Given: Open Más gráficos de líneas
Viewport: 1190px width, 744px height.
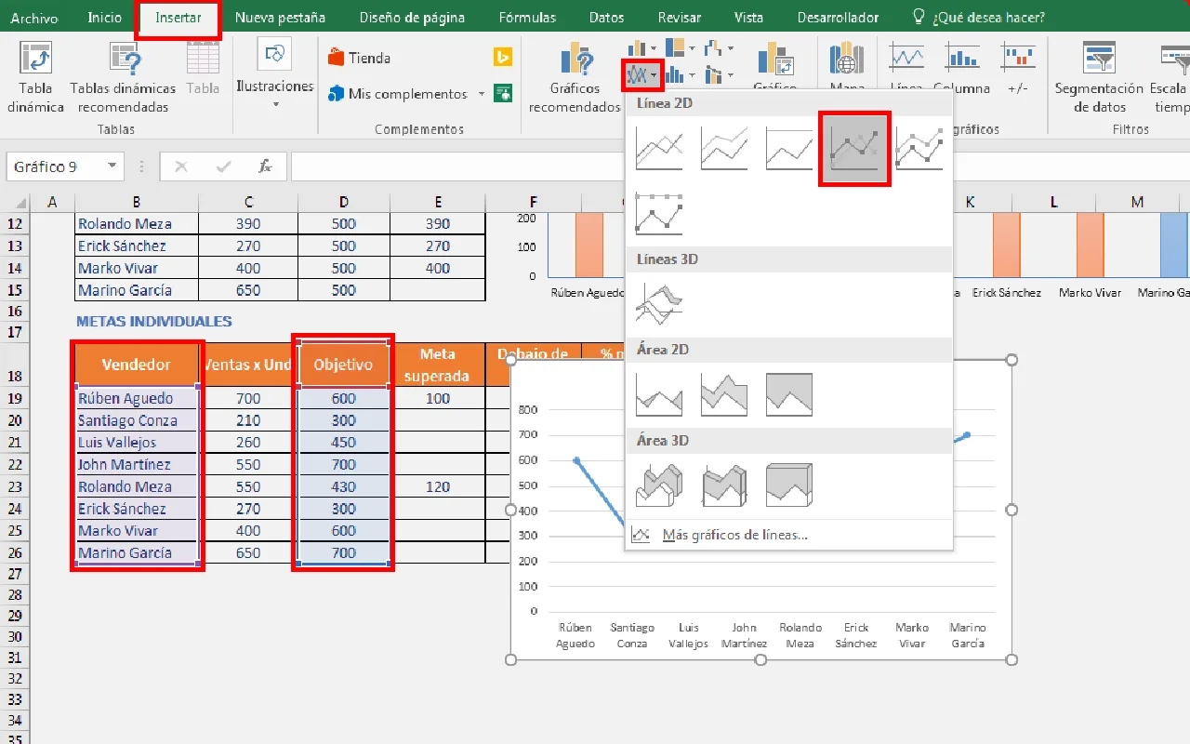Looking at the screenshot, I should point(734,535).
